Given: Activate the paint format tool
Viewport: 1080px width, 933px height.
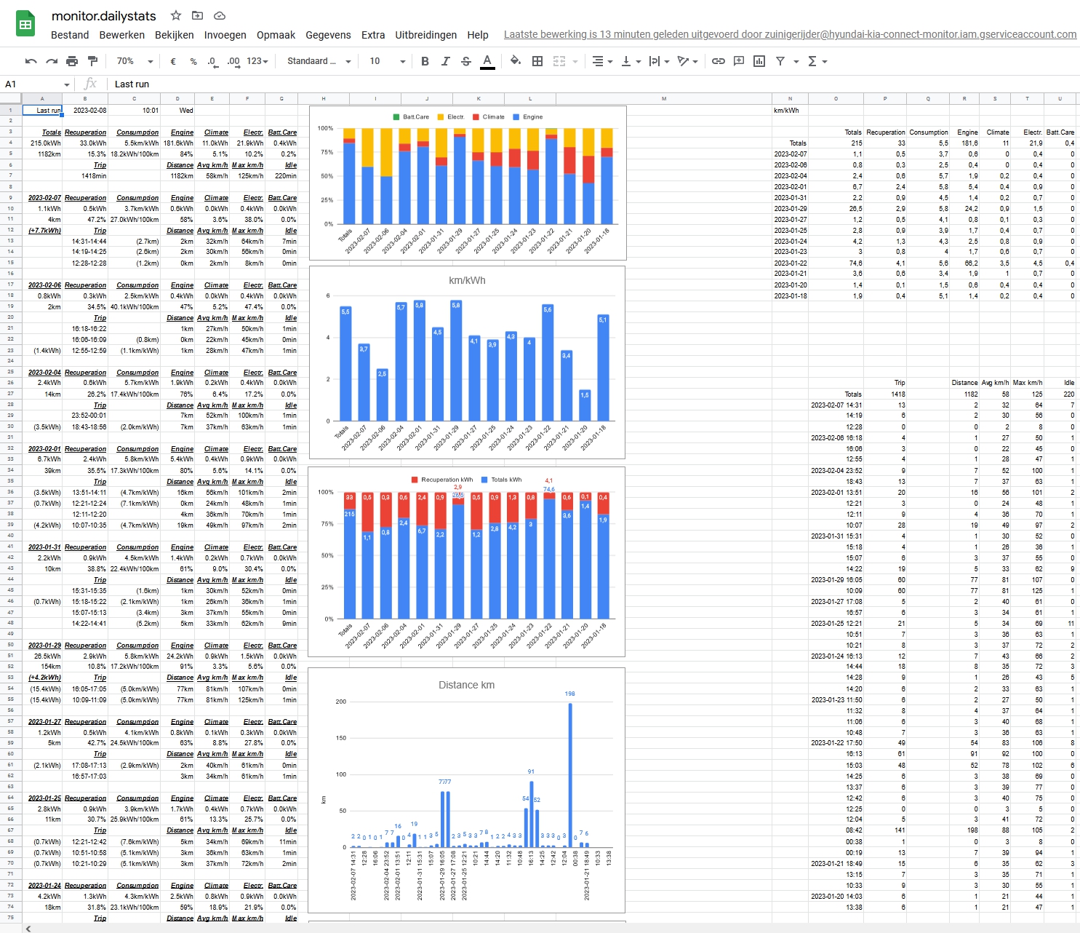Looking at the screenshot, I should coord(92,61).
